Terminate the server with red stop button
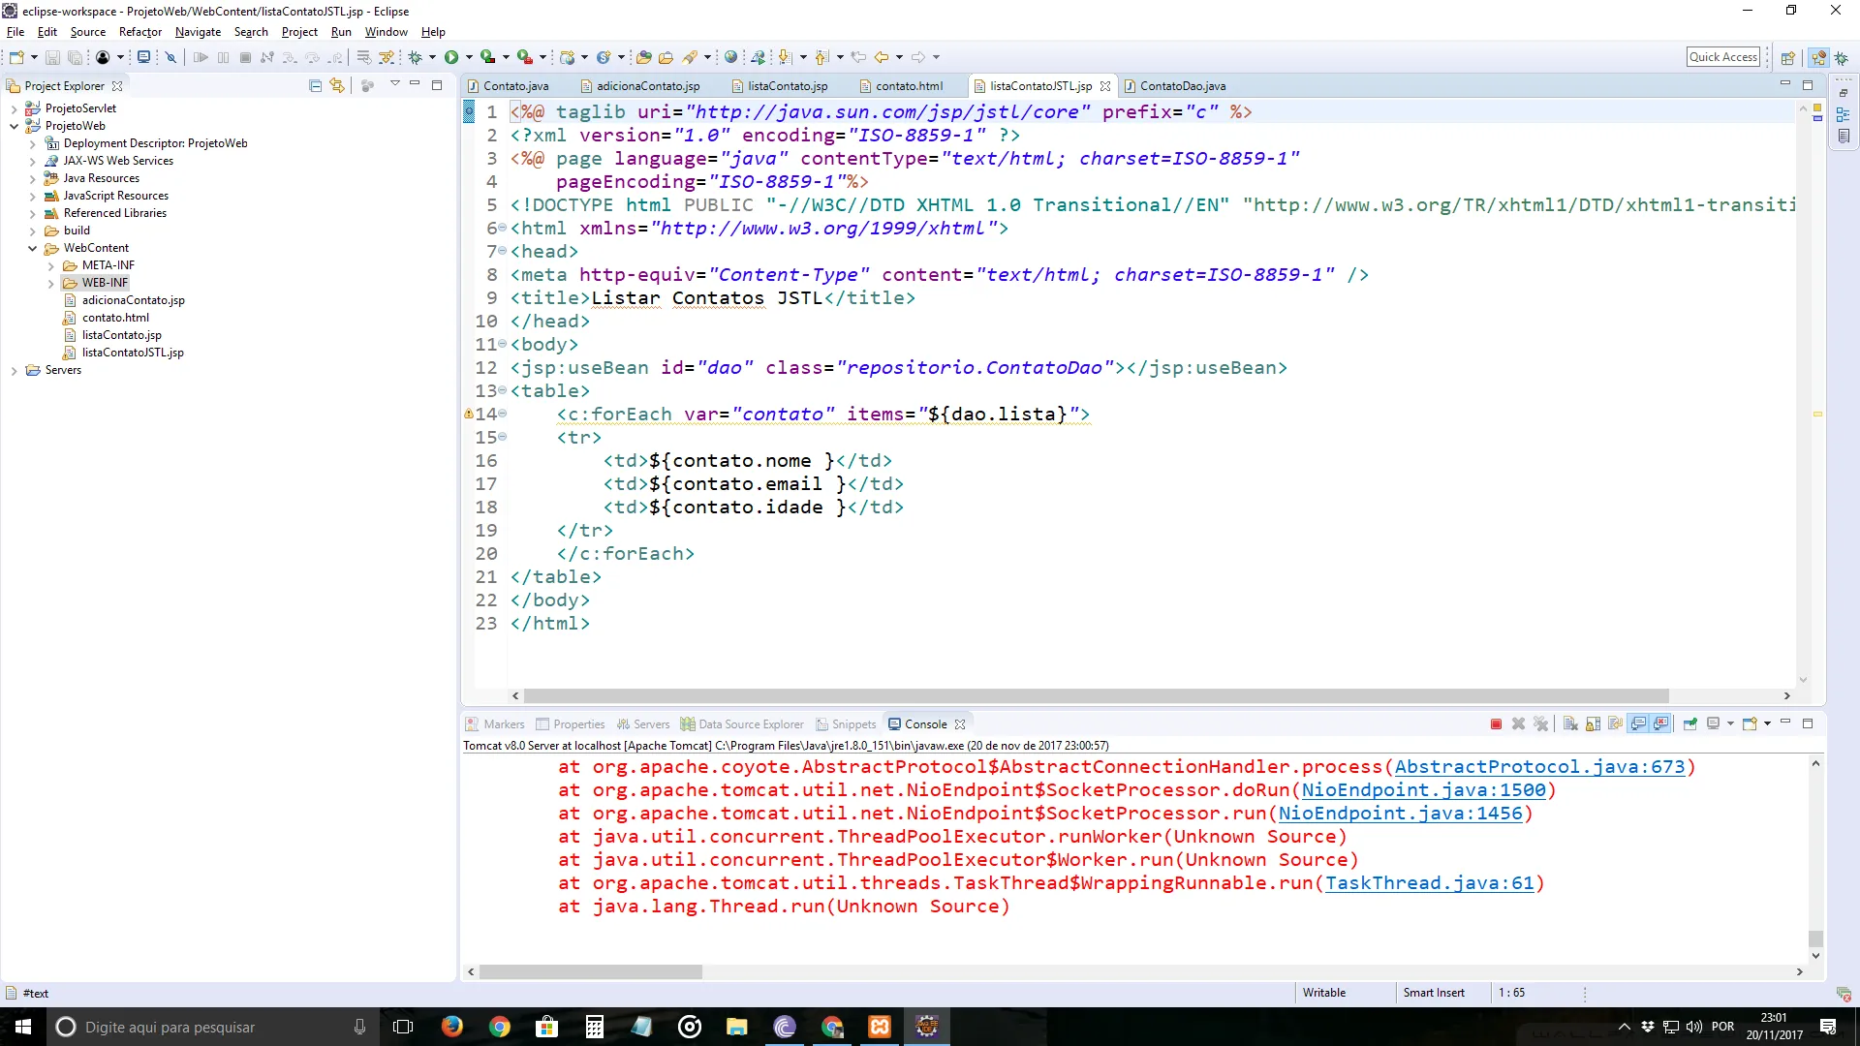This screenshot has width=1860, height=1046. click(1496, 724)
